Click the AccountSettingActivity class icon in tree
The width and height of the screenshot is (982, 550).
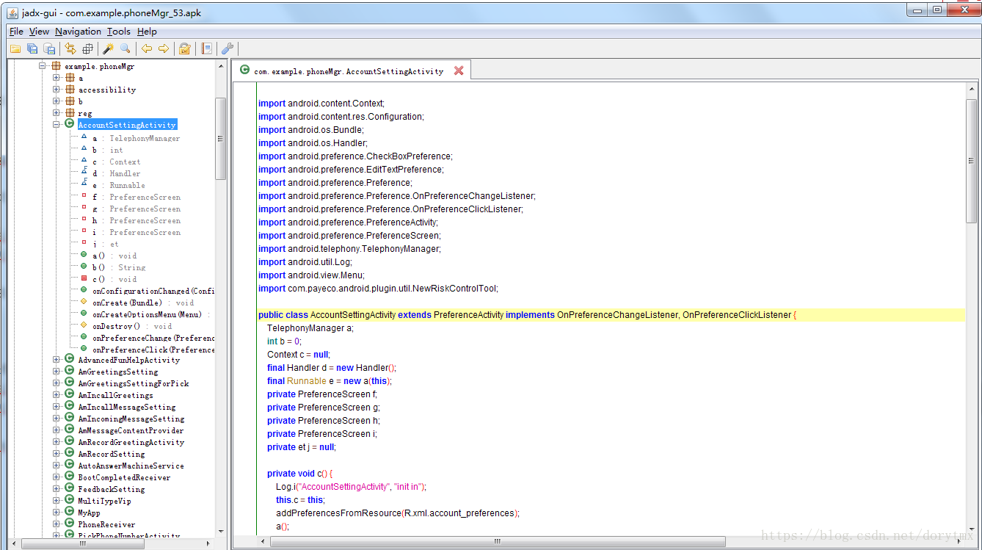[x=70, y=125]
